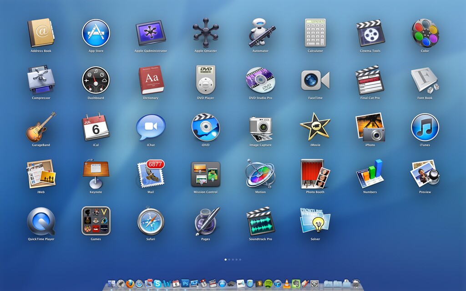The height and width of the screenshot is (291, 466).
Task: Launch App Store from the Launchpad grid
Action: pyautogui.click(x=96, y=33)
